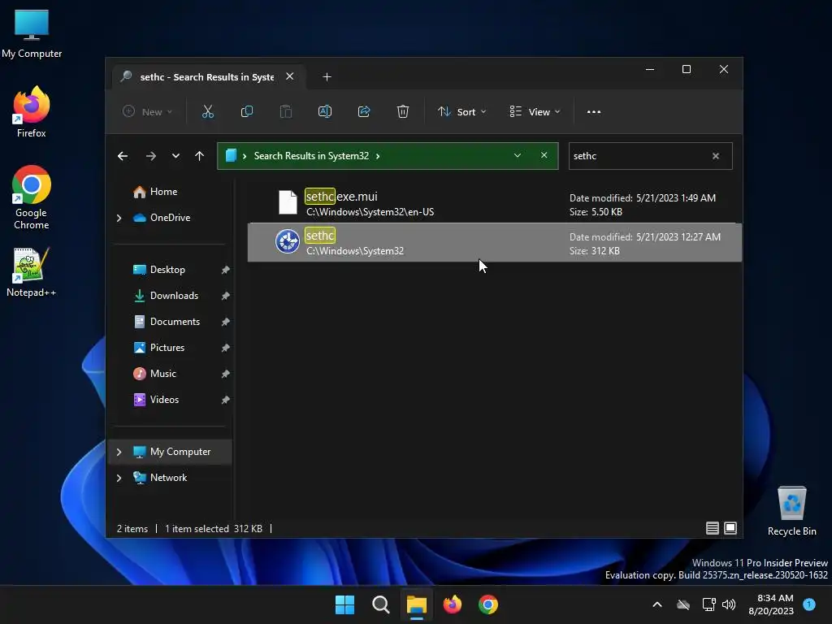The height and width of the screenshot is (624, 832).
Task: Unpin Desktop using its pin icon
Action: coord(225,270)
